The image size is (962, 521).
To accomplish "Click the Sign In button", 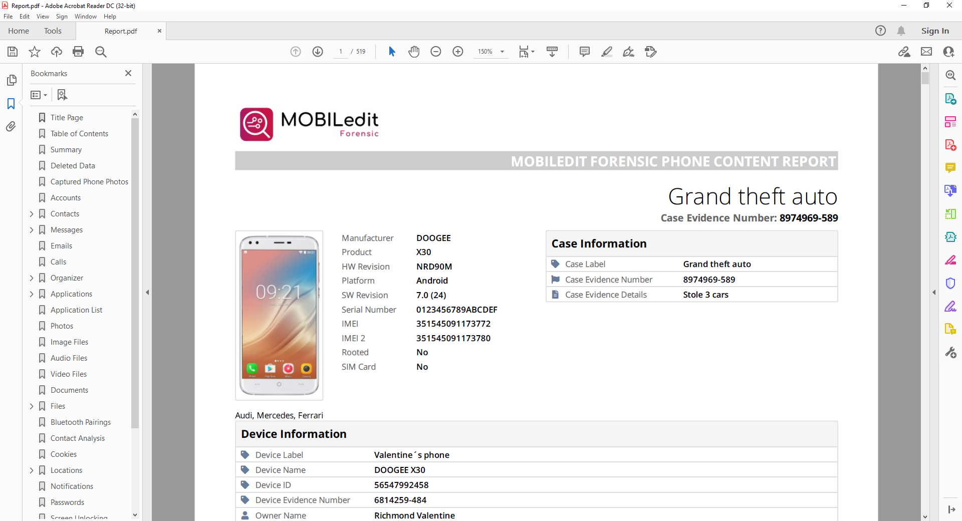I will (934, 31).
